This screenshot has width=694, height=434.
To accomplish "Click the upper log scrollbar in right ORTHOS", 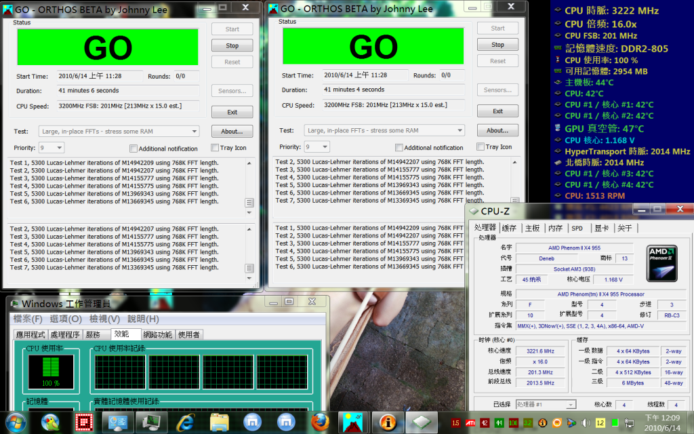I will pos(515,180).
